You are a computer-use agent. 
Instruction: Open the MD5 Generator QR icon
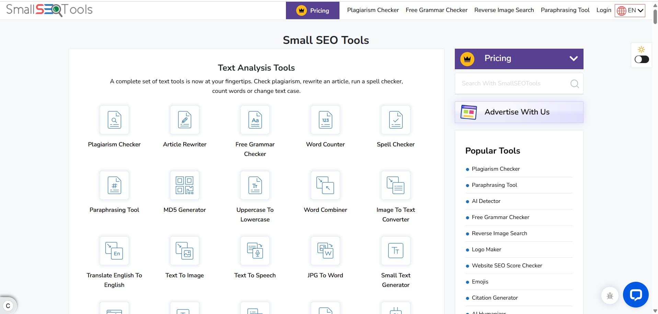coord(185,185)
